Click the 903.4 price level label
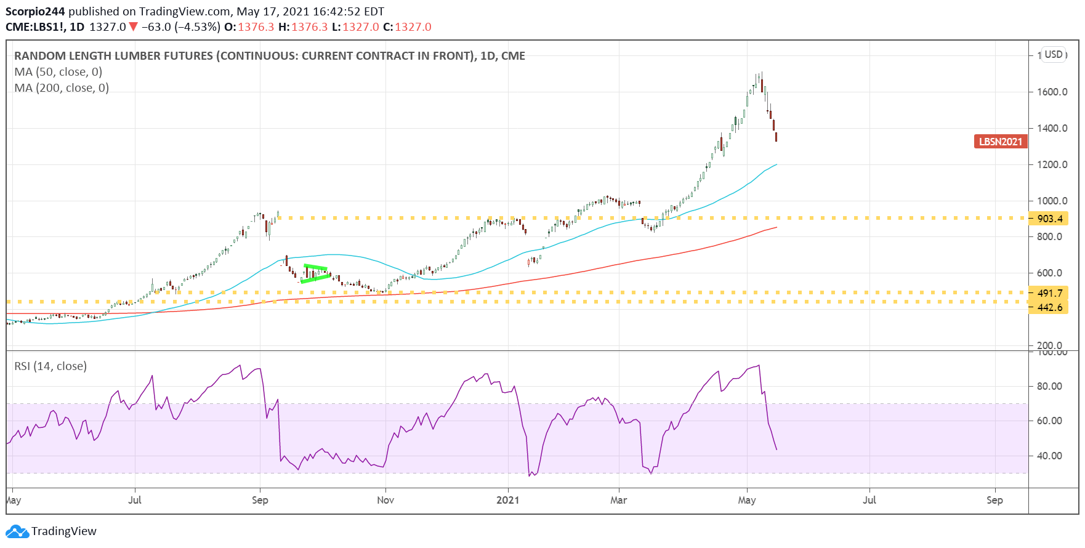 point(1049,219)
